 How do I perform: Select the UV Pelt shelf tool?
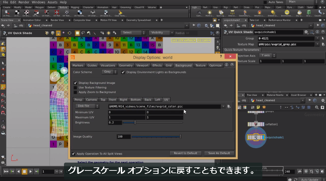(x=56, y=14)
